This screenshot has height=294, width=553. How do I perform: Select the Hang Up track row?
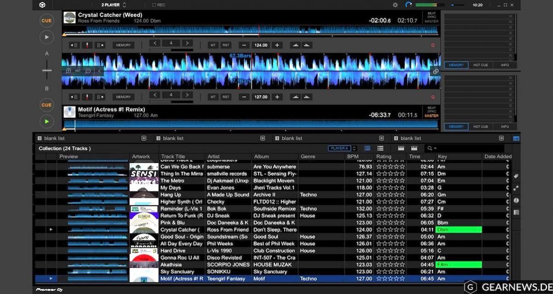click(272, 195)
